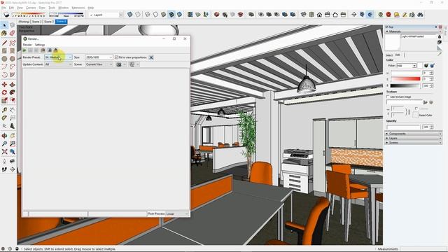This screenshot has height=252, width=448.
Task: Toggle shadows icon next to date slider
Action: click(6, 14)
